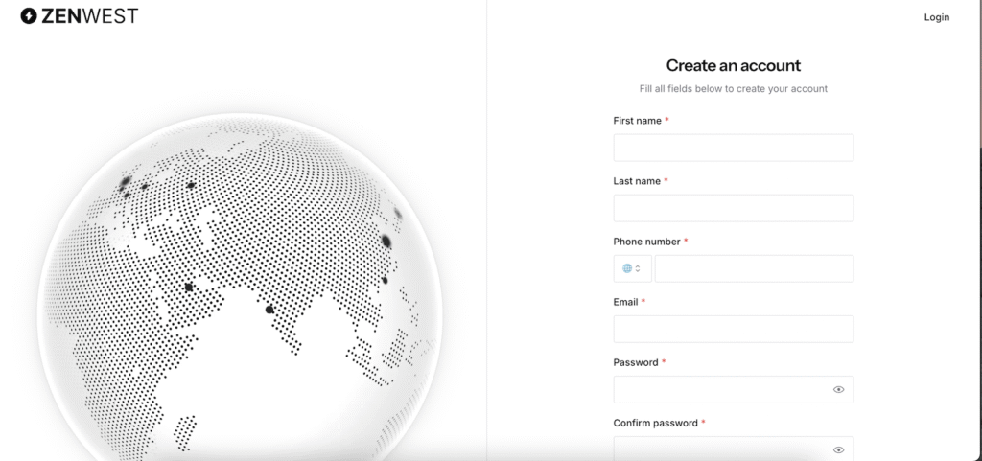Show password using the eye icon
Image resolution: width=982 pixels, height=461 pixels.
(x=838, y=390)
